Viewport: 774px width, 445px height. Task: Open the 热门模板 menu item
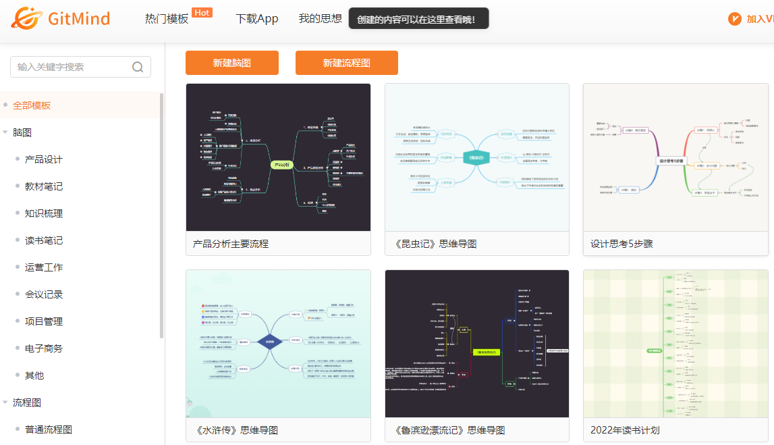click(167, 19)
